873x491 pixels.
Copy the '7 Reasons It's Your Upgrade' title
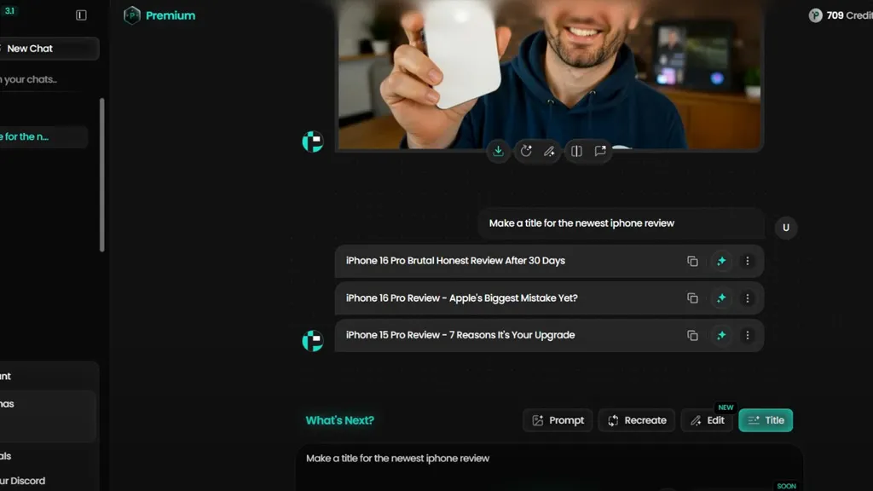(x=692, y=335)
